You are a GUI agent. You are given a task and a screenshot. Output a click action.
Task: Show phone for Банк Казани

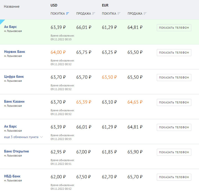coord(174,102)
